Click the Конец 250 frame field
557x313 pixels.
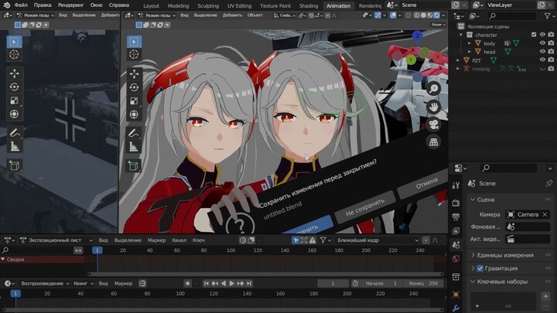click(x=422, y=283)
